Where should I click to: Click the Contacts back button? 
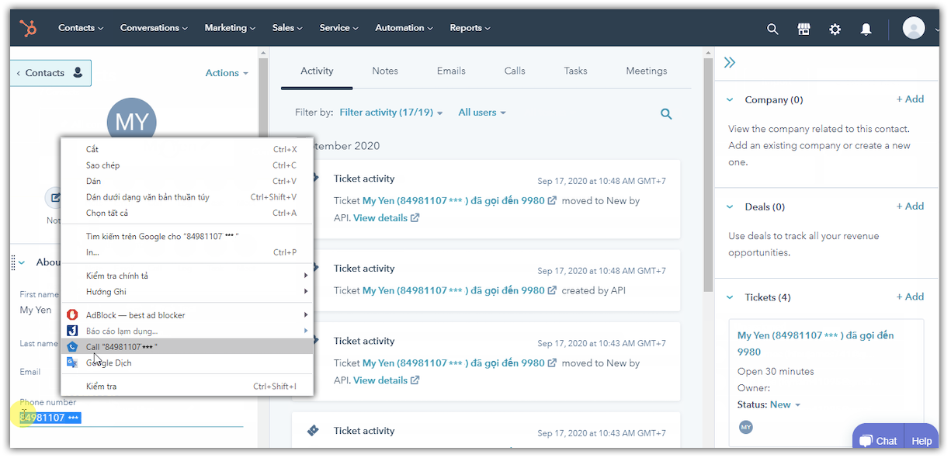point(51,73)
